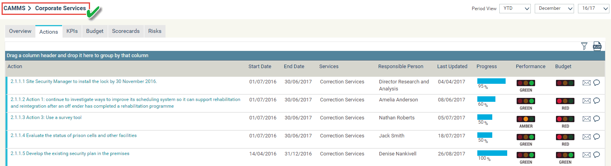Screen dimensions: 611x166
Task: Open action 2.1.1.4 Evaluate prison cells link
Action: 74,135
